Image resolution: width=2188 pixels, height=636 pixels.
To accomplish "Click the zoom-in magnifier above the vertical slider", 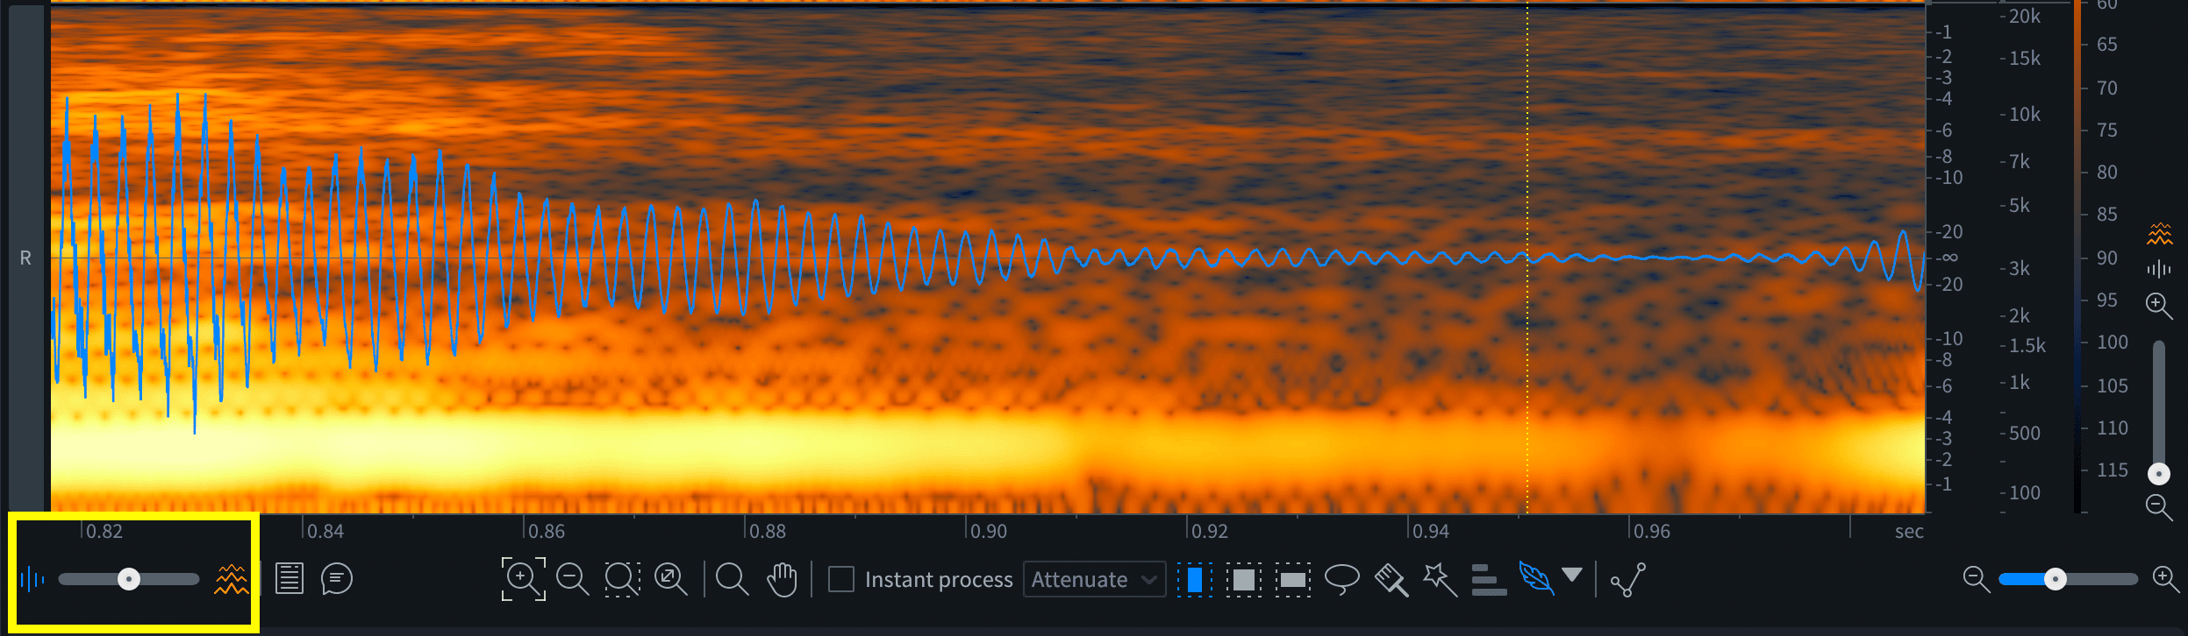I will [x=2159, y=306].
